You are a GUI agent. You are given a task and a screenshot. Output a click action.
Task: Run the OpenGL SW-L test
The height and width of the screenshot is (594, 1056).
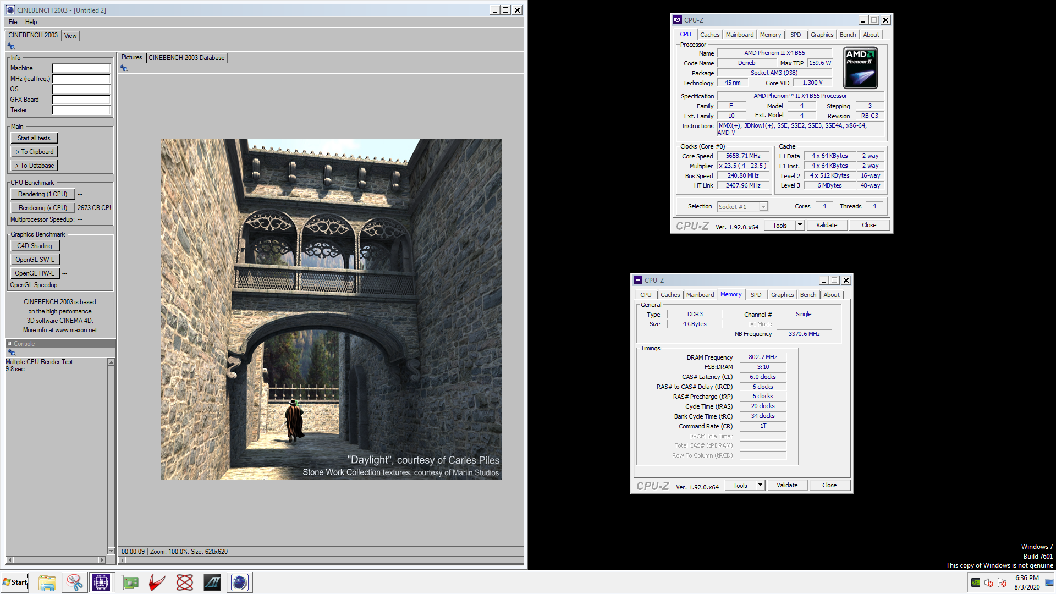coord(35,260)
